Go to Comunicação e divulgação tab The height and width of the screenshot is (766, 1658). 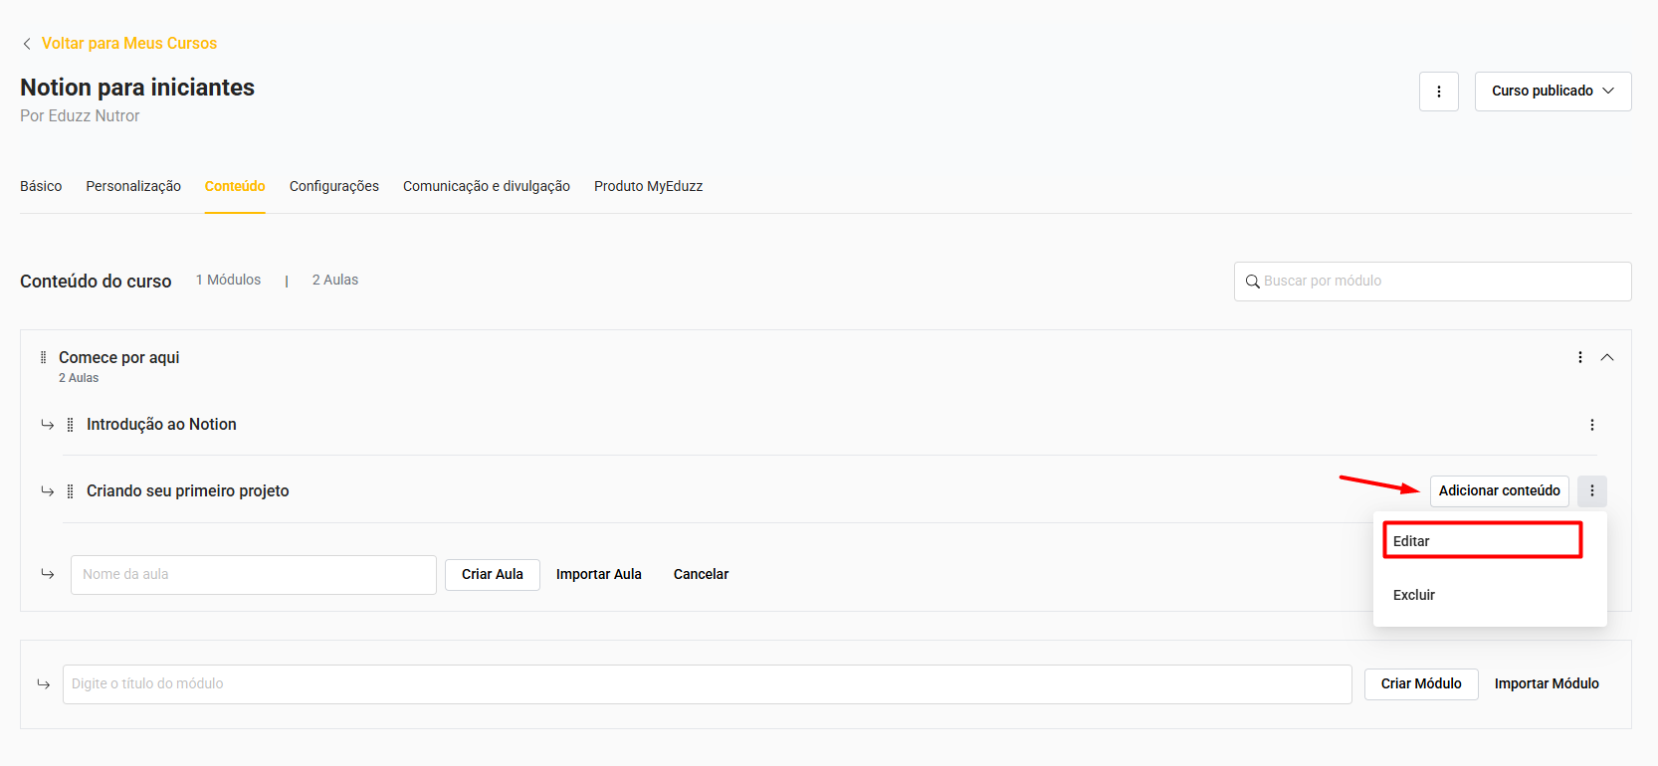click(x=487, y=186)
